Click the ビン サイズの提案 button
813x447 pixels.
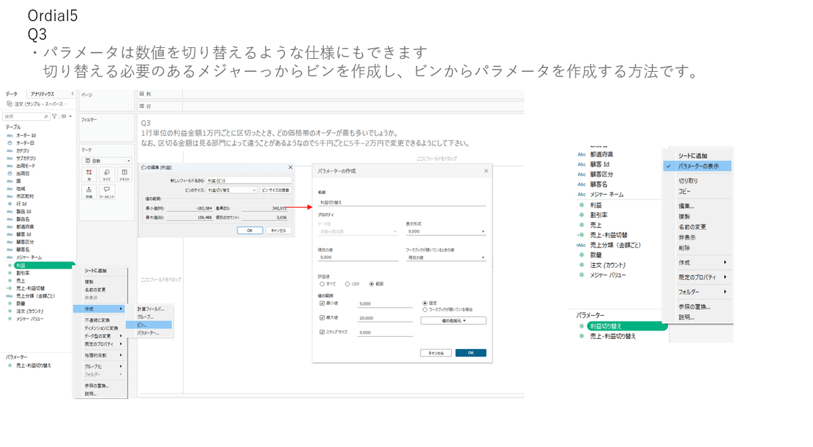276,190
